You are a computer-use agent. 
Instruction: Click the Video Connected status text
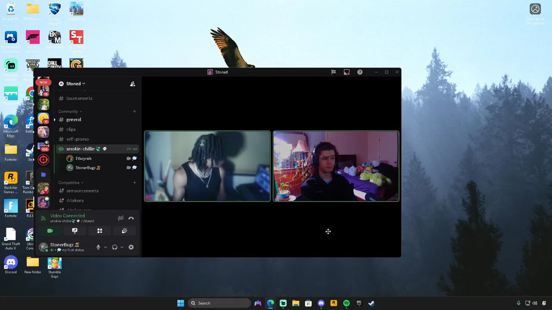pyautogui.click(x=67, y=216)
